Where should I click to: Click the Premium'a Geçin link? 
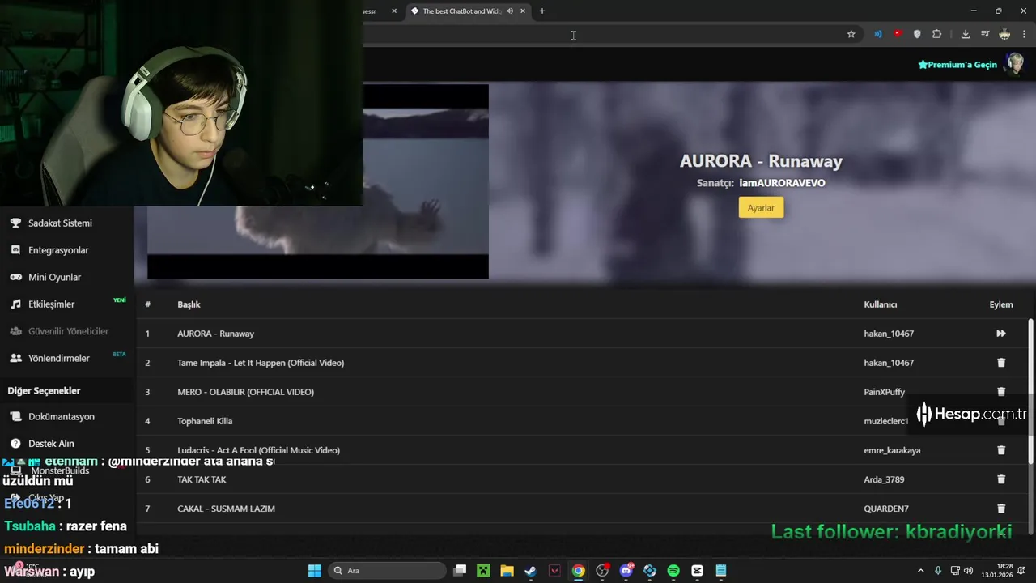(x=957, y=65)
